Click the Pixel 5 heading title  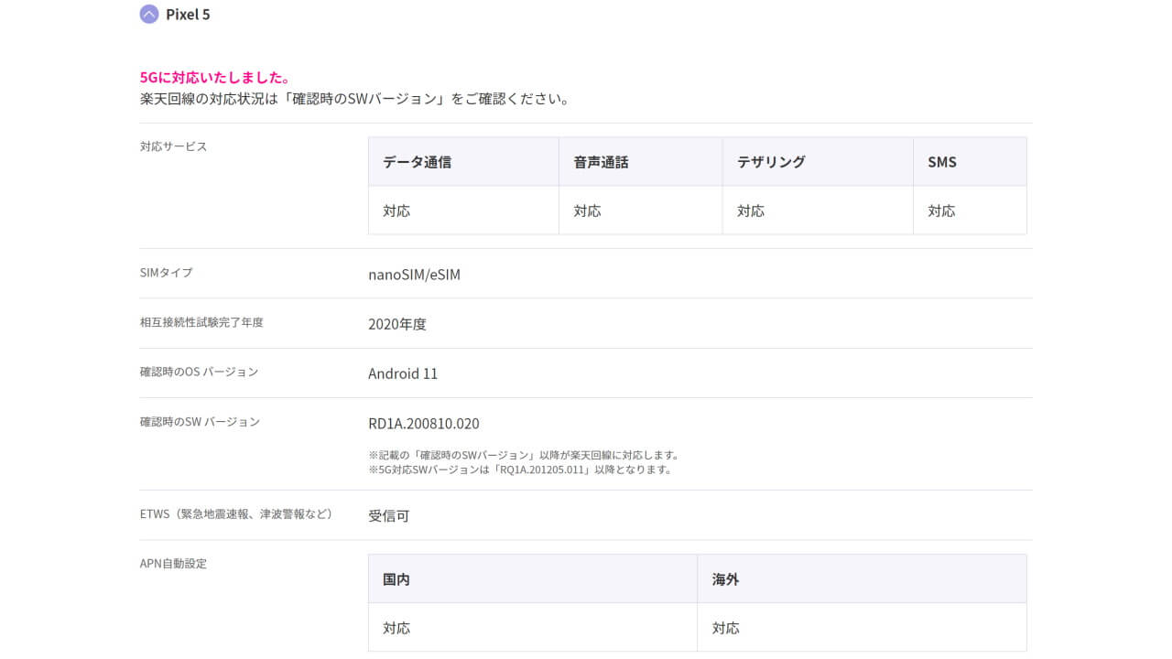[x=188, y=15]
